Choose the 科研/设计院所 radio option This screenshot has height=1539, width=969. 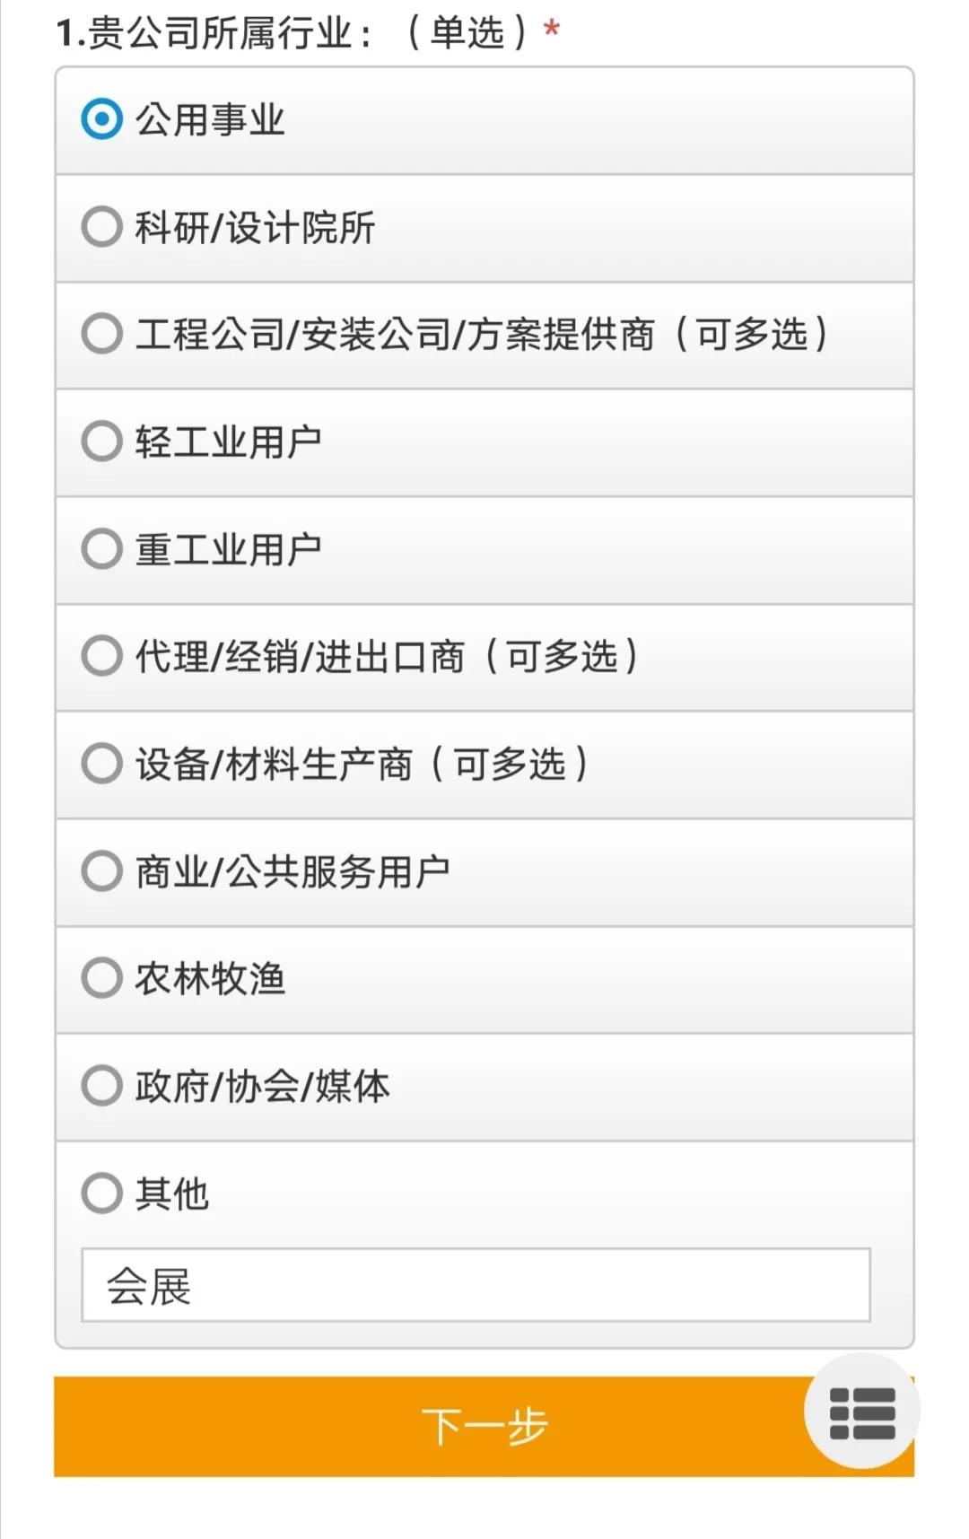click(x=101, y=227)
